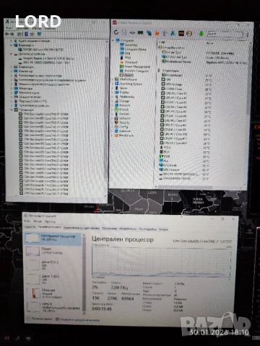Expand the Display node in AIDA64

[x=113, y=92]
